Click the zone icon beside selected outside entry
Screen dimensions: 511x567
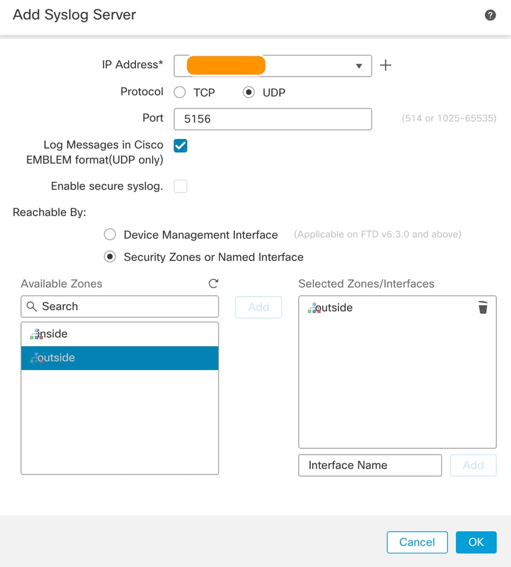coord(314,308)
